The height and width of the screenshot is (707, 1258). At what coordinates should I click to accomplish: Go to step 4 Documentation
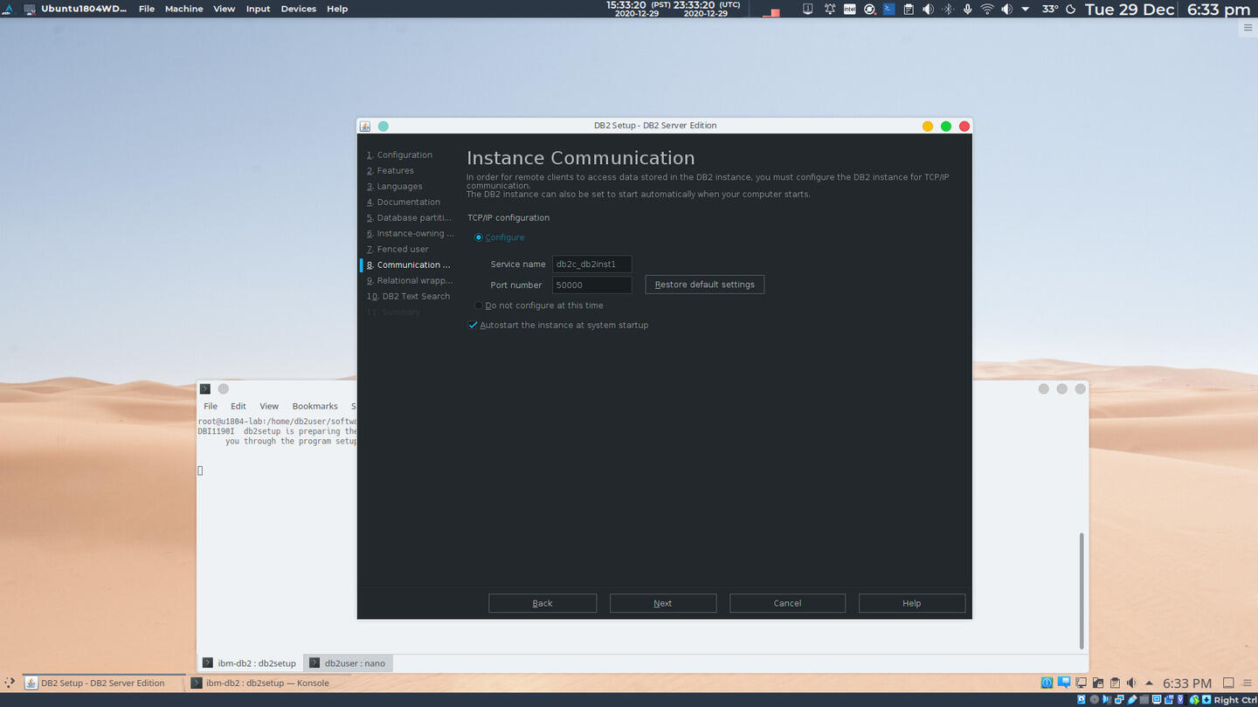coord(403,202)
